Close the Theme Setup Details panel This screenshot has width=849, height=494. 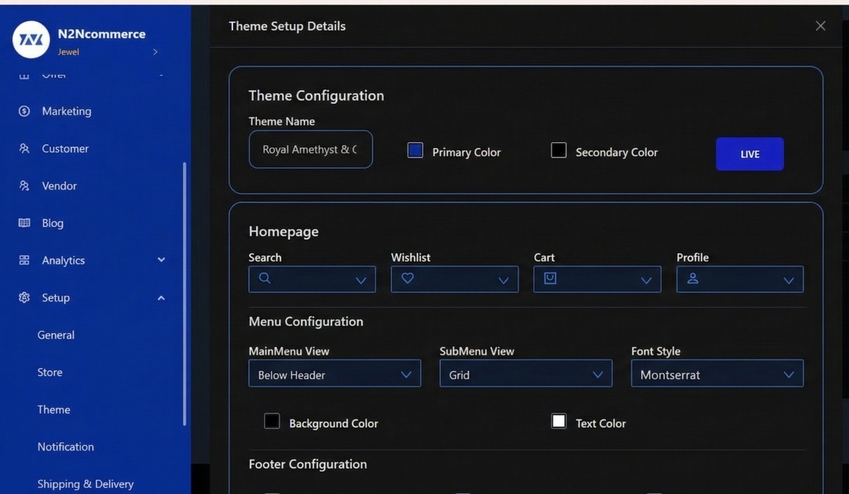[x=820, y=26]
